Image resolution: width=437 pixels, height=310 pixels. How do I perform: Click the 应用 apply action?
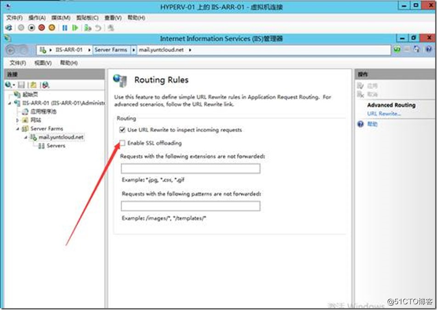(x=372, y=86)
